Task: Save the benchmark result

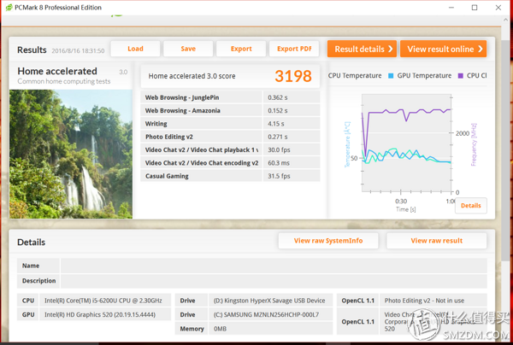Action: click(188, 49)
